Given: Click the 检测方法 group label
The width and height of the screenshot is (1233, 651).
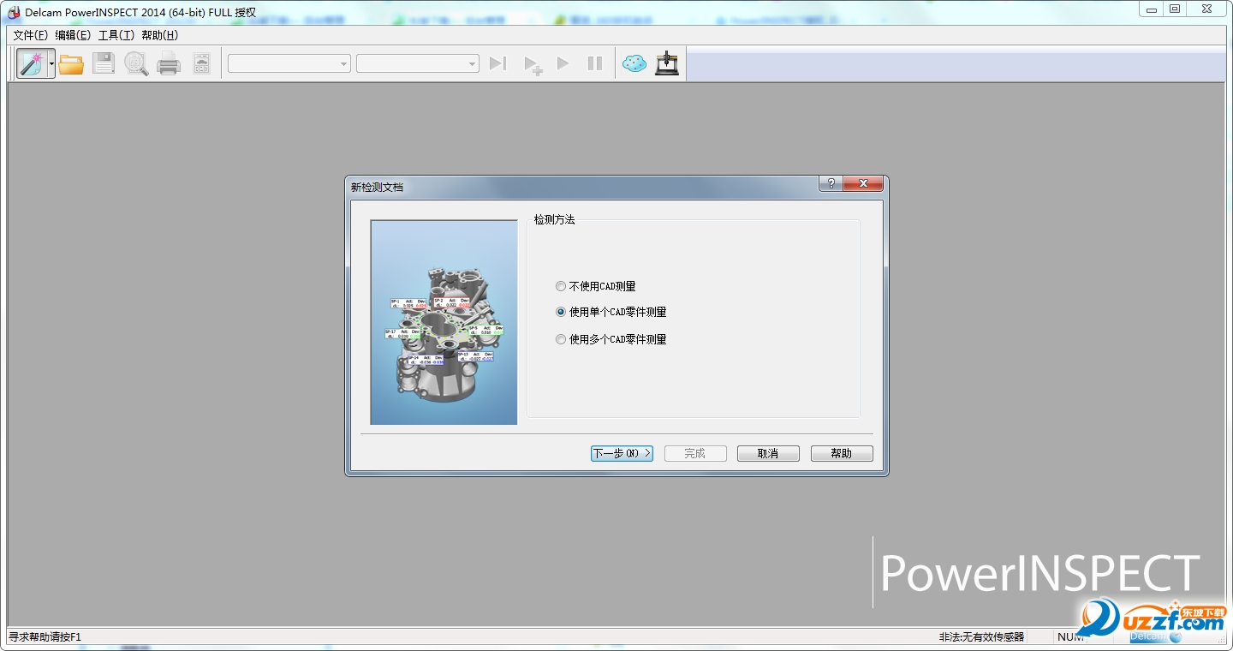Looking at the screenshot, I should tap(554, 220).
